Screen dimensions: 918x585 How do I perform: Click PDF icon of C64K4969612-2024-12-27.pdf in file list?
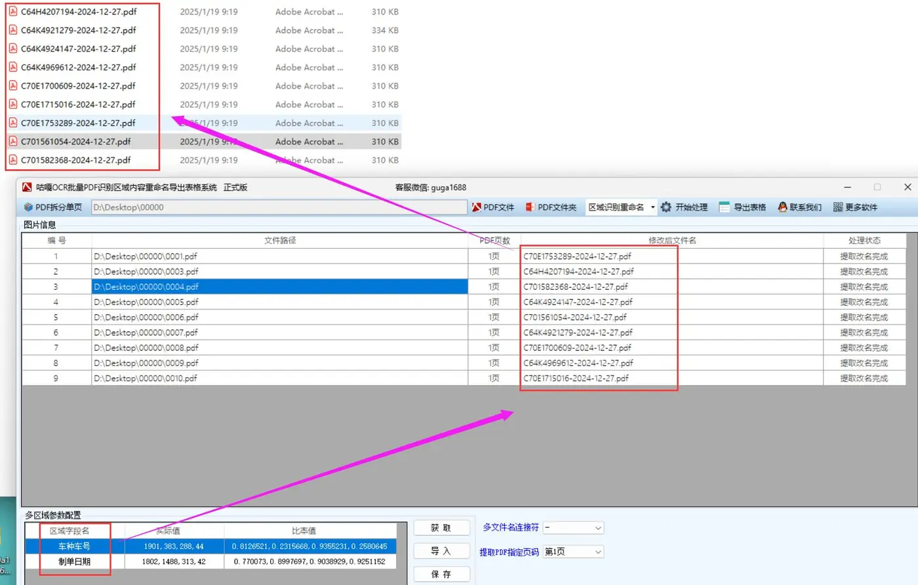(12, 67)
